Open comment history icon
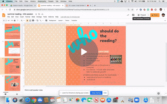Screen dimensions: 167x104 (x=133, y=15)
